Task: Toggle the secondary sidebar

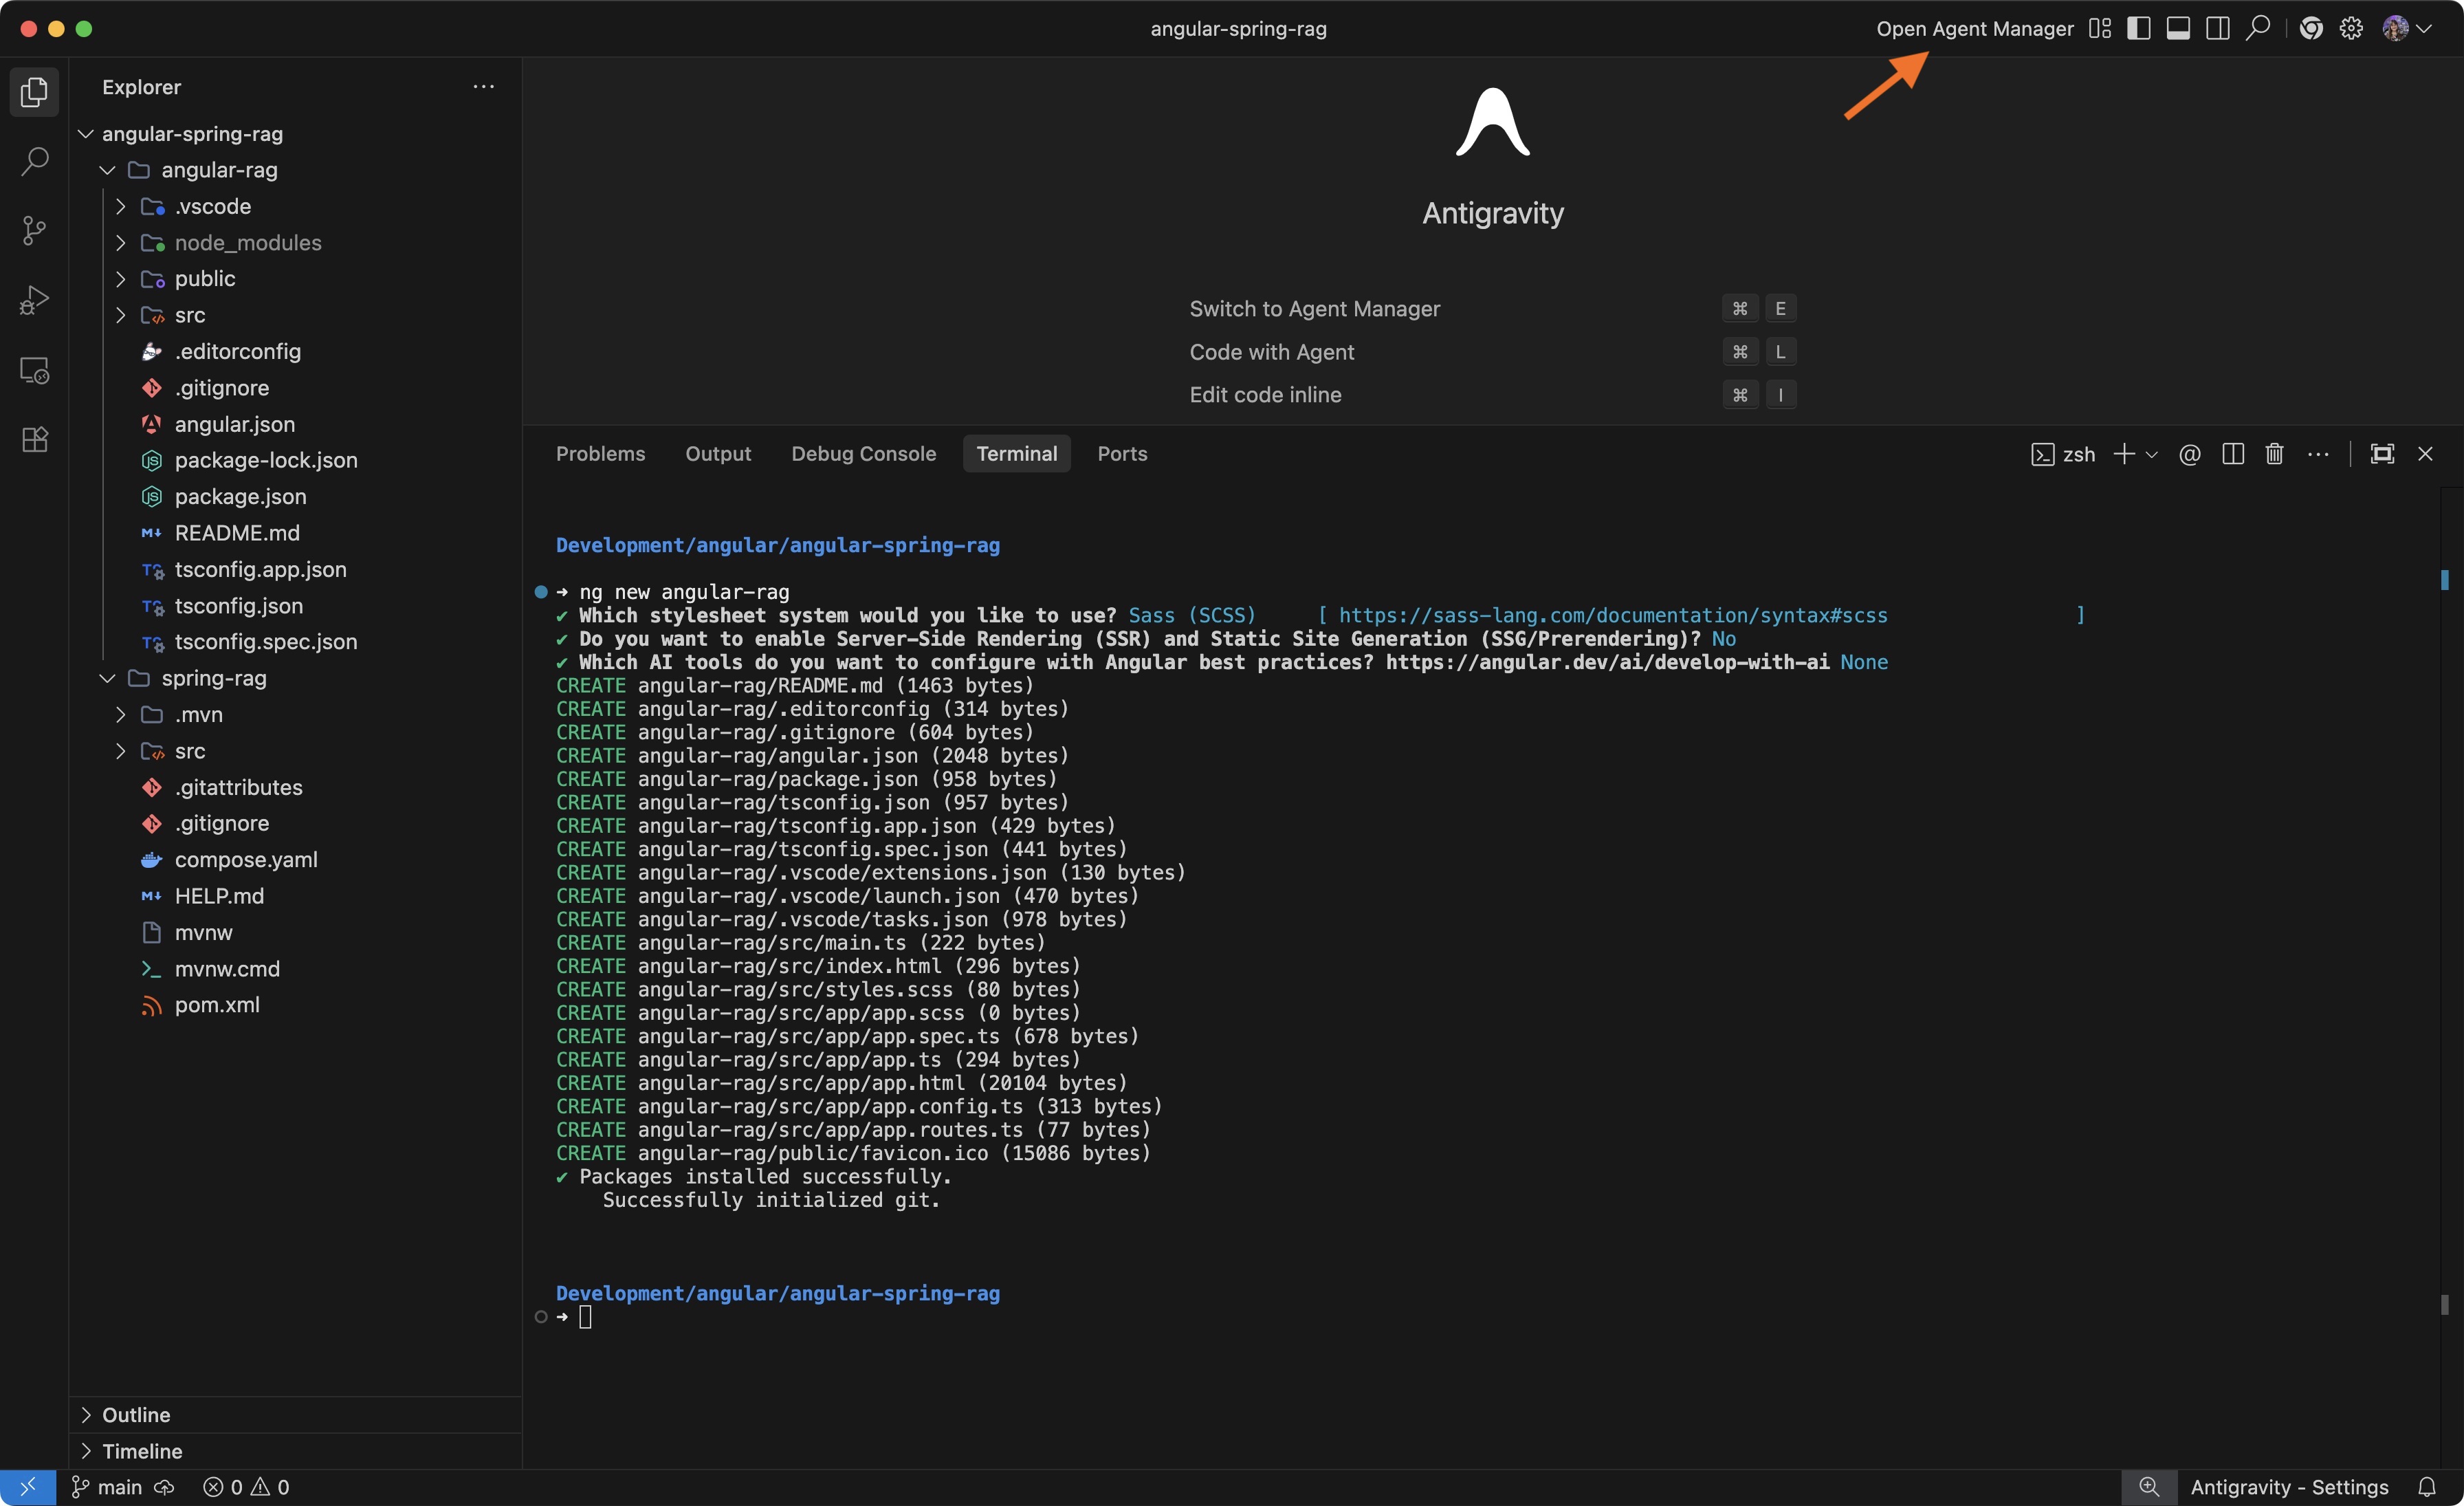Action: [x=2217, y=28]
